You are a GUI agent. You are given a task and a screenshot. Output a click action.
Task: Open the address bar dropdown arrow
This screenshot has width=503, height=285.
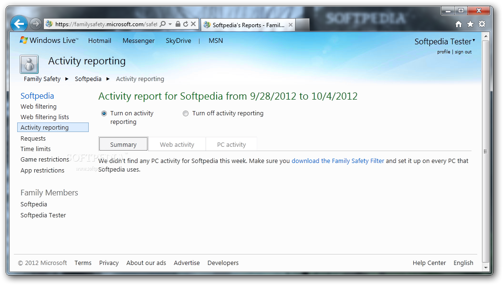tap(170, 24)
